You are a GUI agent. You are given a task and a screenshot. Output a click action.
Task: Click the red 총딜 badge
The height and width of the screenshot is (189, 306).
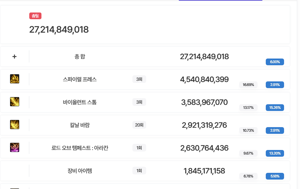(x=35, y=16)
